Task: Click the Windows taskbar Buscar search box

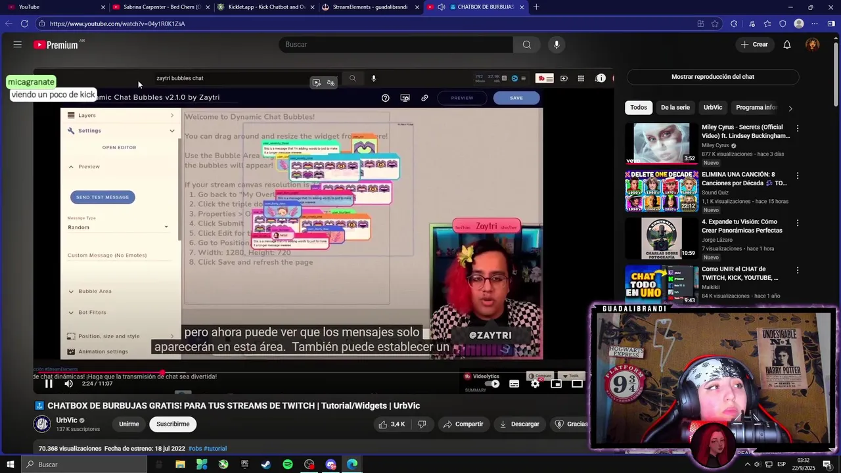Action: point(84,464)
